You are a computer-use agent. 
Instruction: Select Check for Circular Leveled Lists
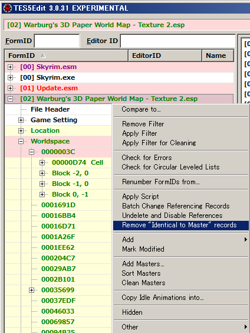(181, 167)
